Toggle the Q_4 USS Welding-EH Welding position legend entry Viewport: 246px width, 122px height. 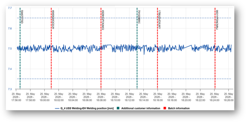tap(84, 108)
